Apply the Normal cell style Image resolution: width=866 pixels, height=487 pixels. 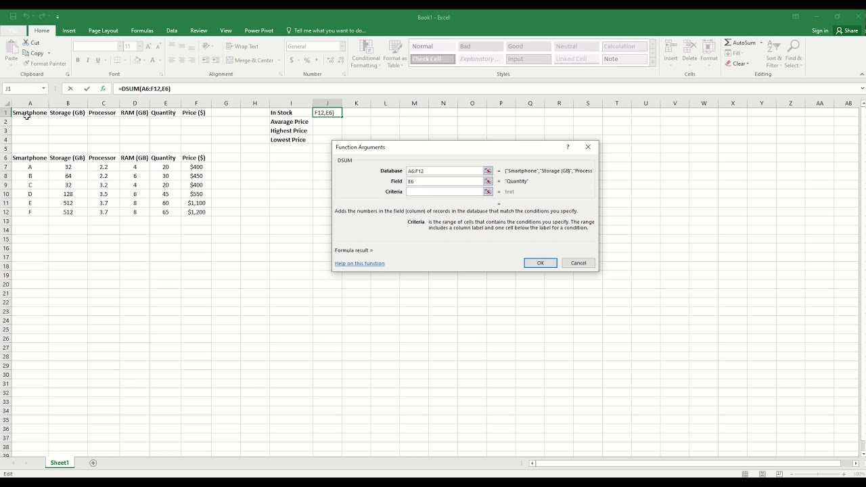[432, 47]
